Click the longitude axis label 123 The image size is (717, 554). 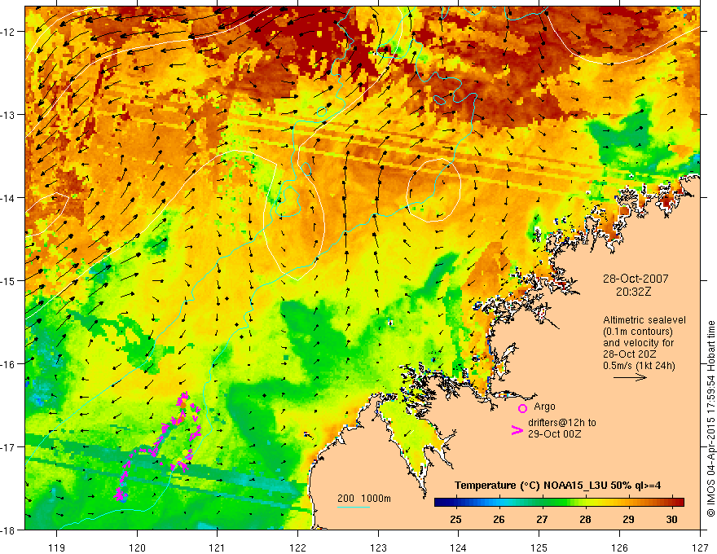(x=378, y=547)
